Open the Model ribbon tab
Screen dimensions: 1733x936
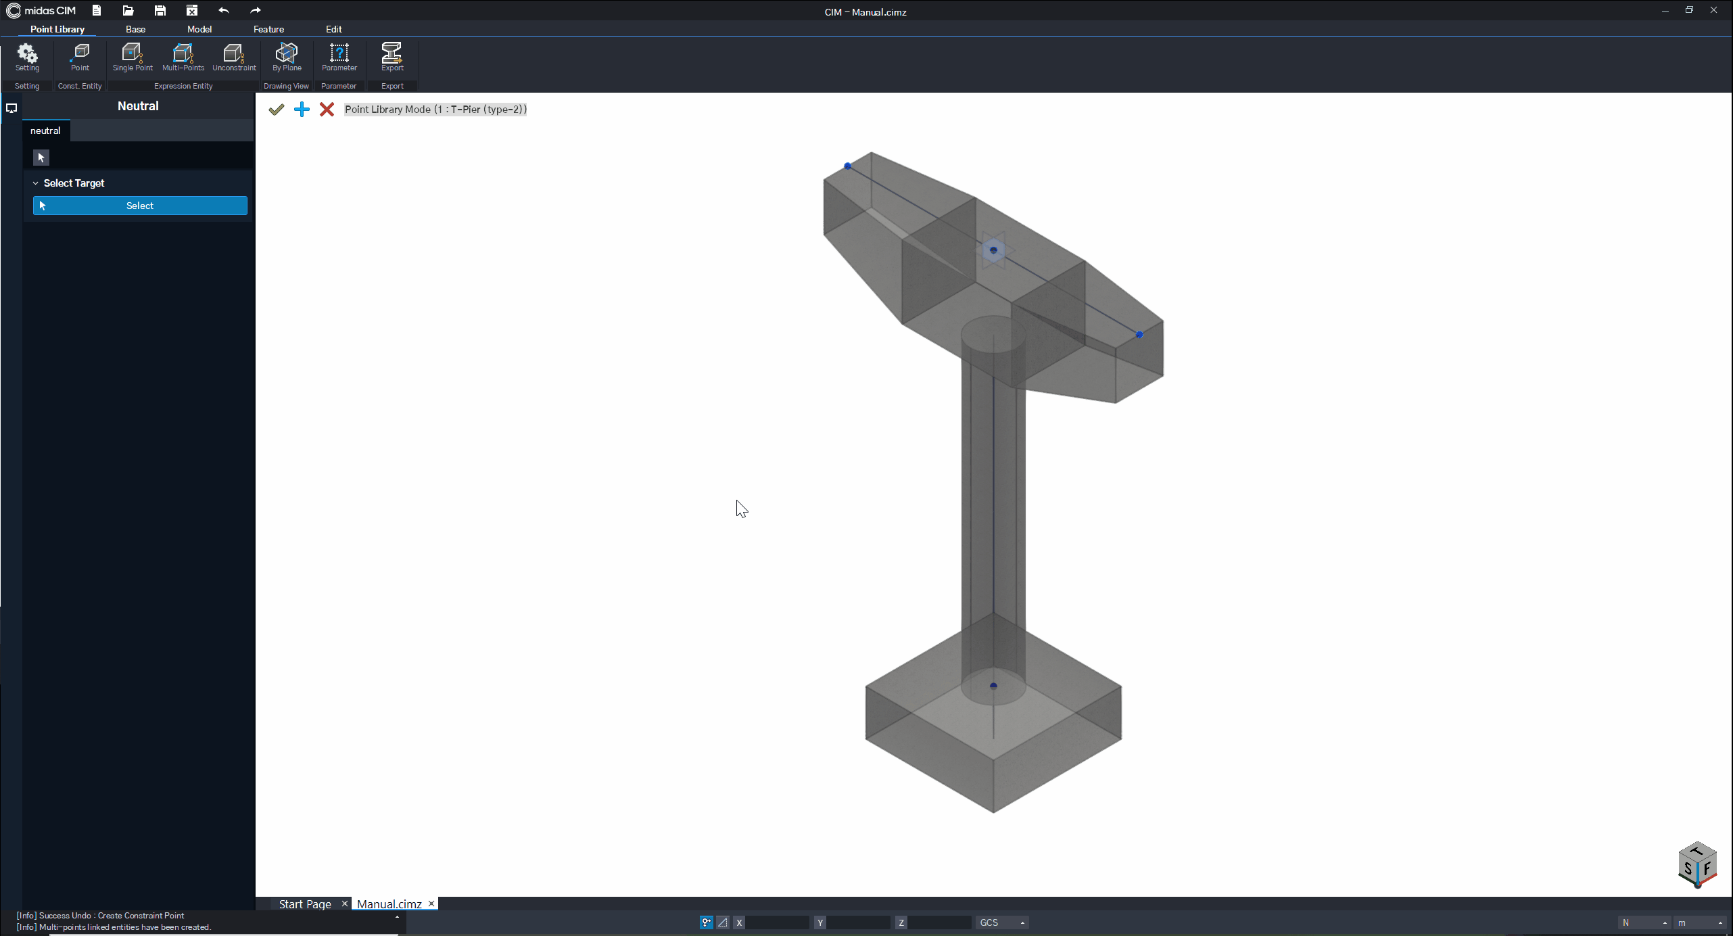[199, 29]
